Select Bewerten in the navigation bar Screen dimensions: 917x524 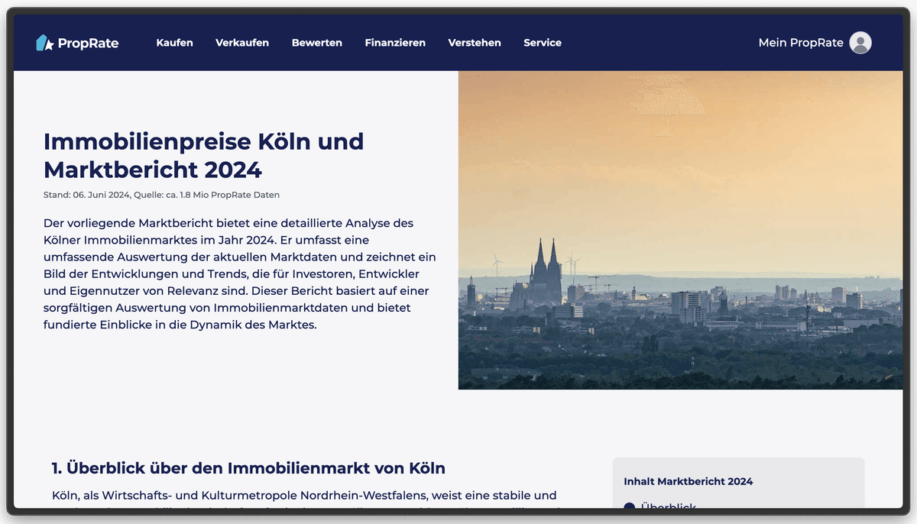[316, 43]
